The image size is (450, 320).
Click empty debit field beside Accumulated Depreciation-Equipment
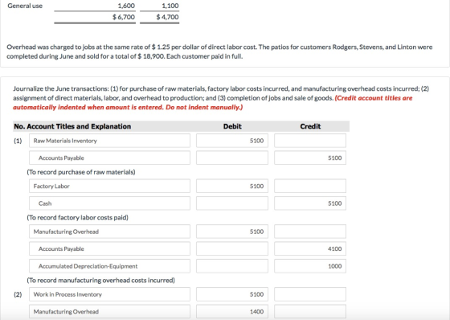click(232, 266)
